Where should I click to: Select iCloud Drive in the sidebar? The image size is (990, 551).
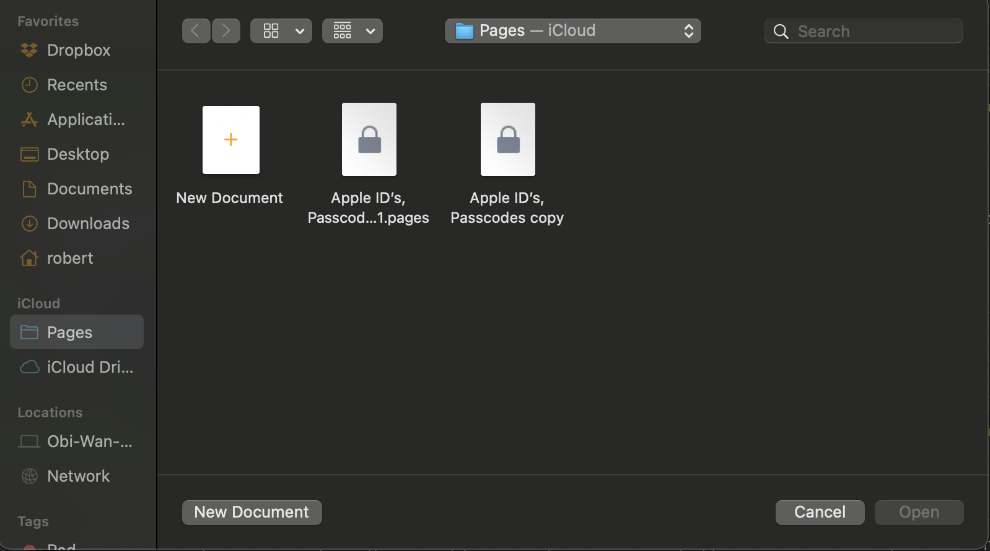pos(89,367)
